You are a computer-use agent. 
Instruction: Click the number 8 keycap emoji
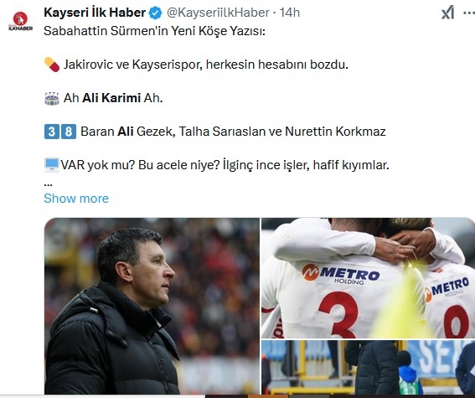[x=69, y=132]
